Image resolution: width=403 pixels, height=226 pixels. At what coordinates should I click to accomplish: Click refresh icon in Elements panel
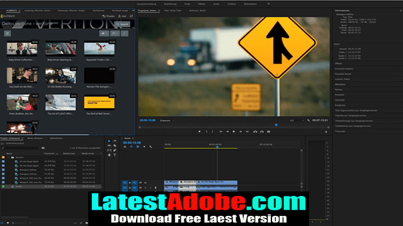[x=132, y=16]
